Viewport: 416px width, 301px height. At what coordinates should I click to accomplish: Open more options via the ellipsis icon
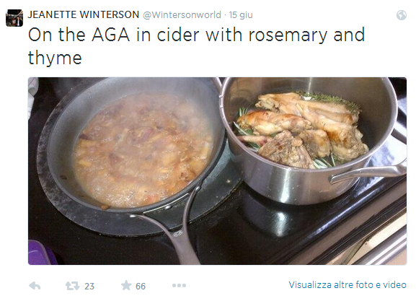click(179, 286)
